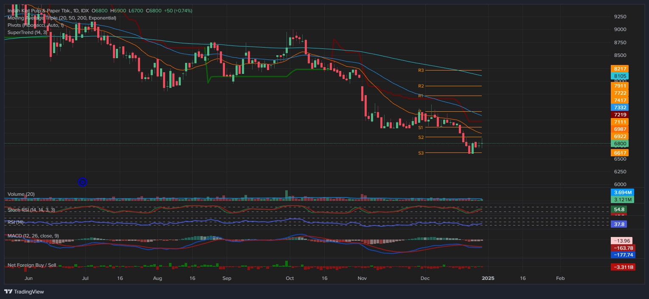Click the 2025 label on the time axis
Viewport: 649px width, 299px height.
(x=488, y=278)
